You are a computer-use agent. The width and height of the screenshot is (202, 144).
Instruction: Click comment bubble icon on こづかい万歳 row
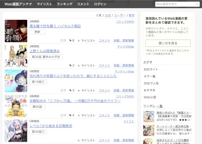(x=62, y=115)
